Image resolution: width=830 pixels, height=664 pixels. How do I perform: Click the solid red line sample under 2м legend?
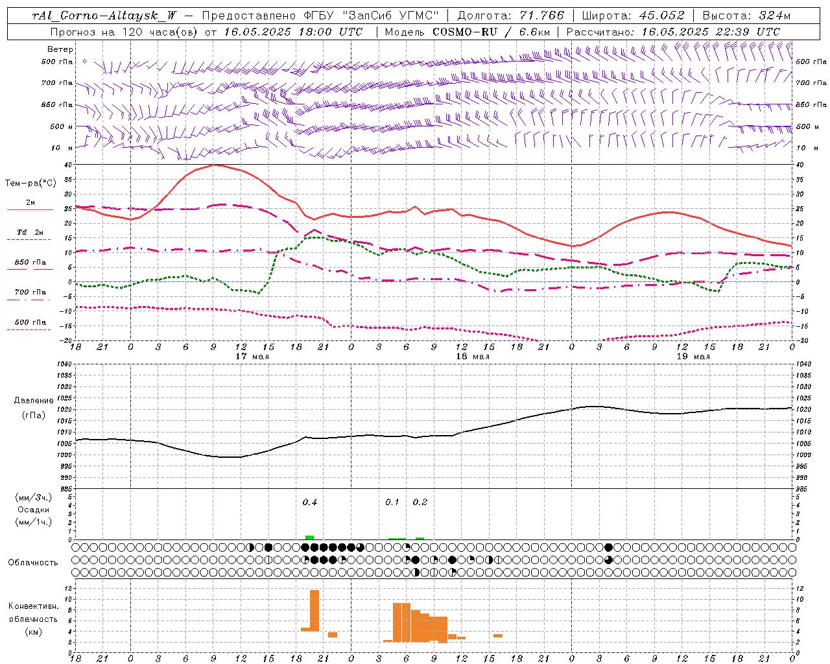click(x=30, y=210)
